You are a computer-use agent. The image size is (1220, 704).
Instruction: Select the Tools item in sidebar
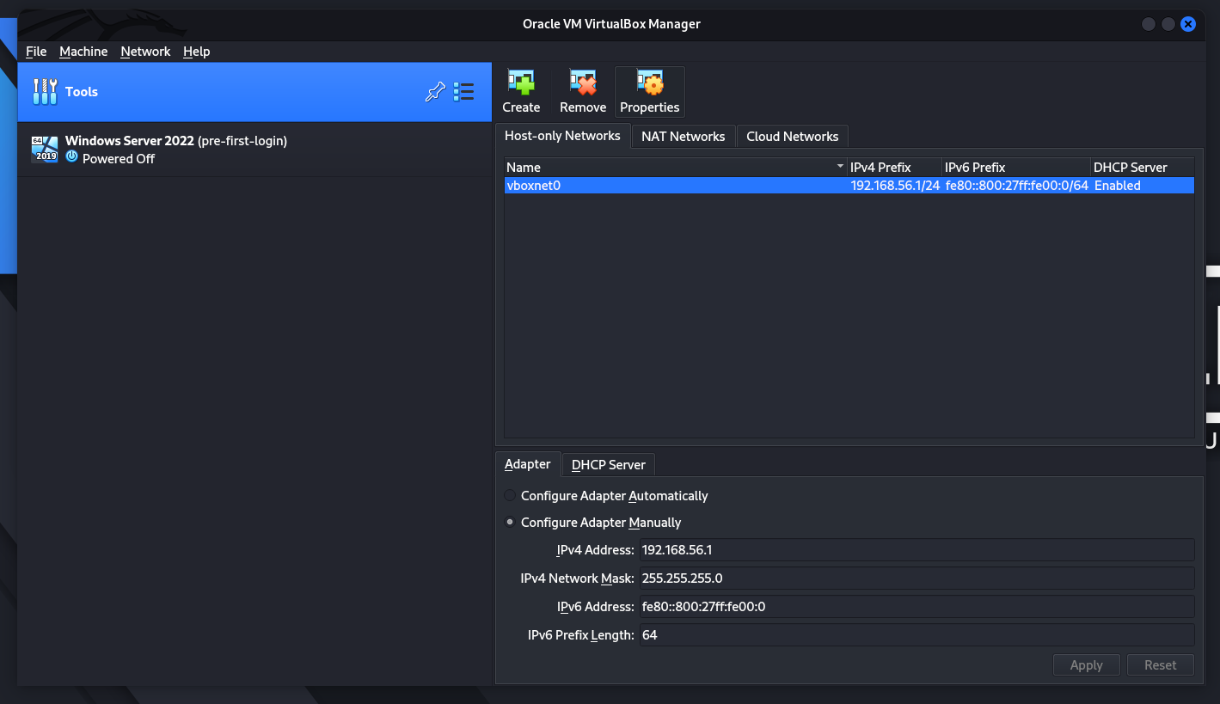coord(254,92)
